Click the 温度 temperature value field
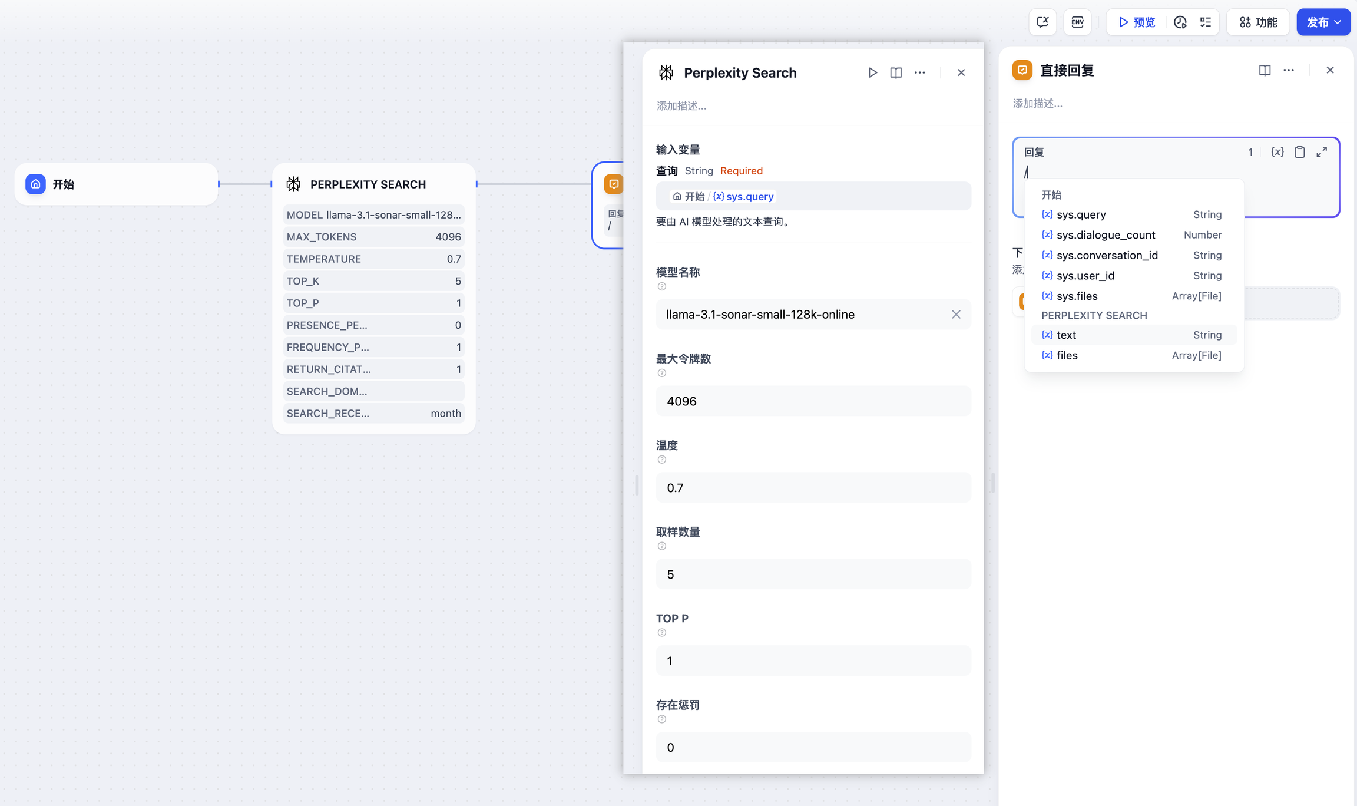Screen dimensions: 1357x806 (813, 488)
